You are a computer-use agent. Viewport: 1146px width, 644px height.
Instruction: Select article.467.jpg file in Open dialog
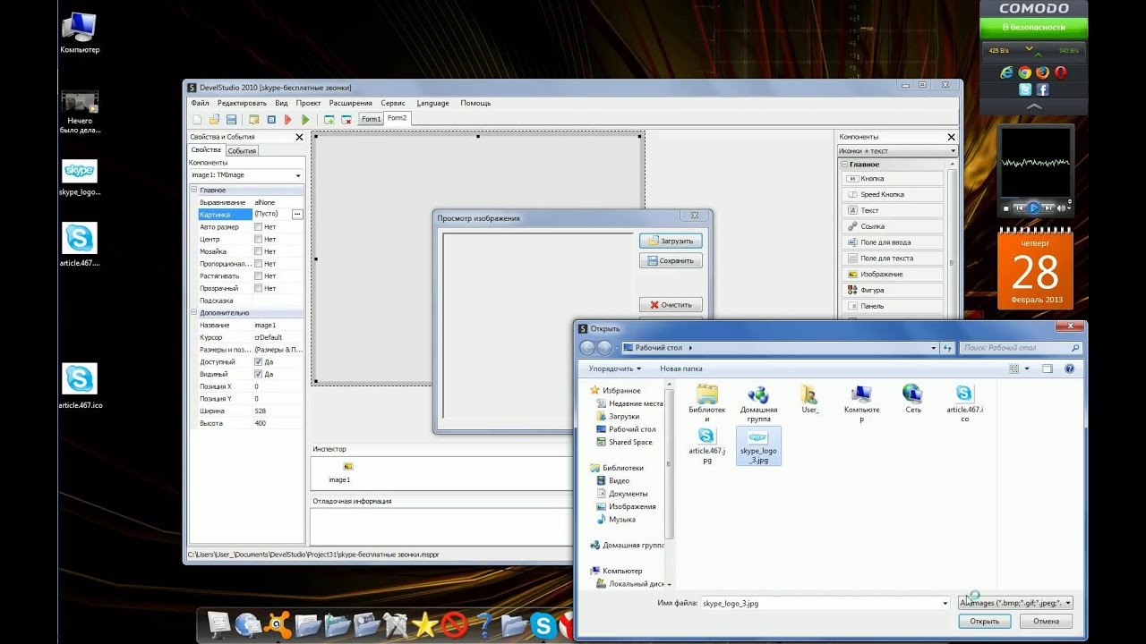707,445
